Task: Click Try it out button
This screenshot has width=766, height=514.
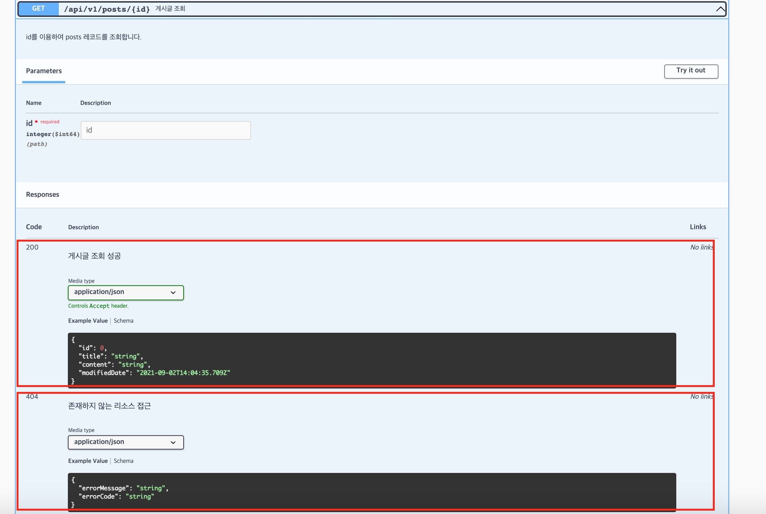Action: pos(691,70)
